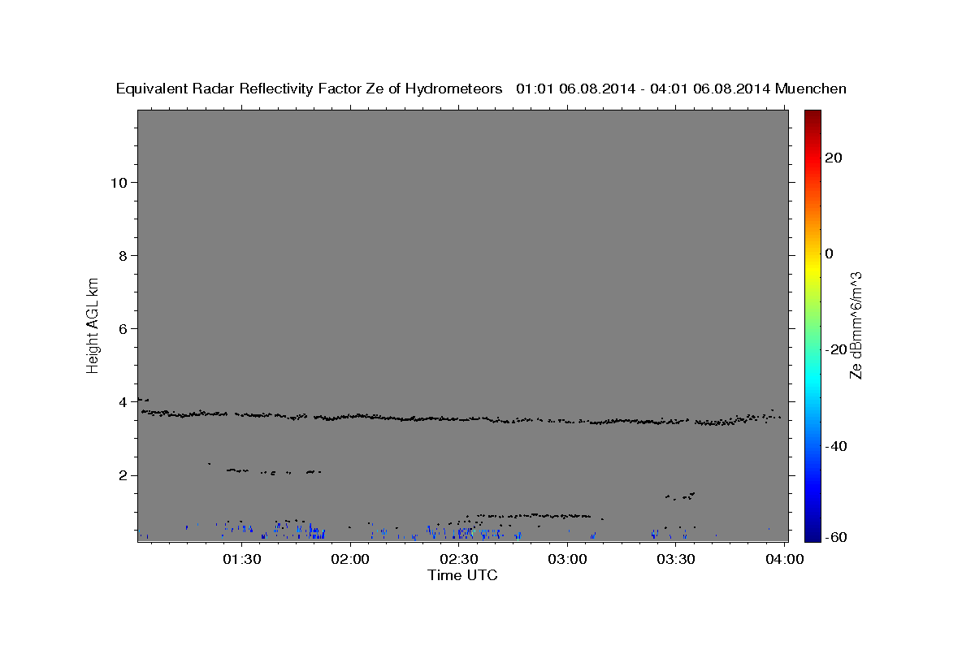Click the colorbar value -40
This screenshot has width=975, height=650.
click(x=834, y=445)
